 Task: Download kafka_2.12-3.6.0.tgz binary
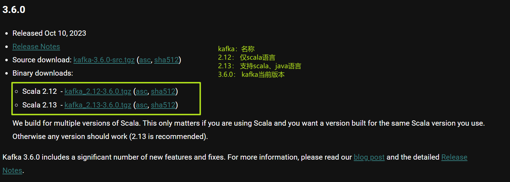98,91
